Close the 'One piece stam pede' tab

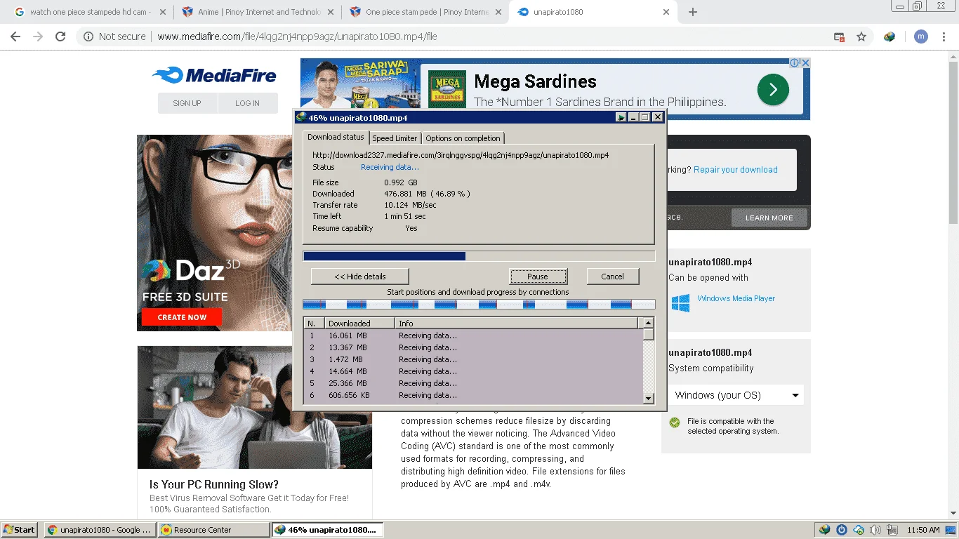click(x=498, y=12)
